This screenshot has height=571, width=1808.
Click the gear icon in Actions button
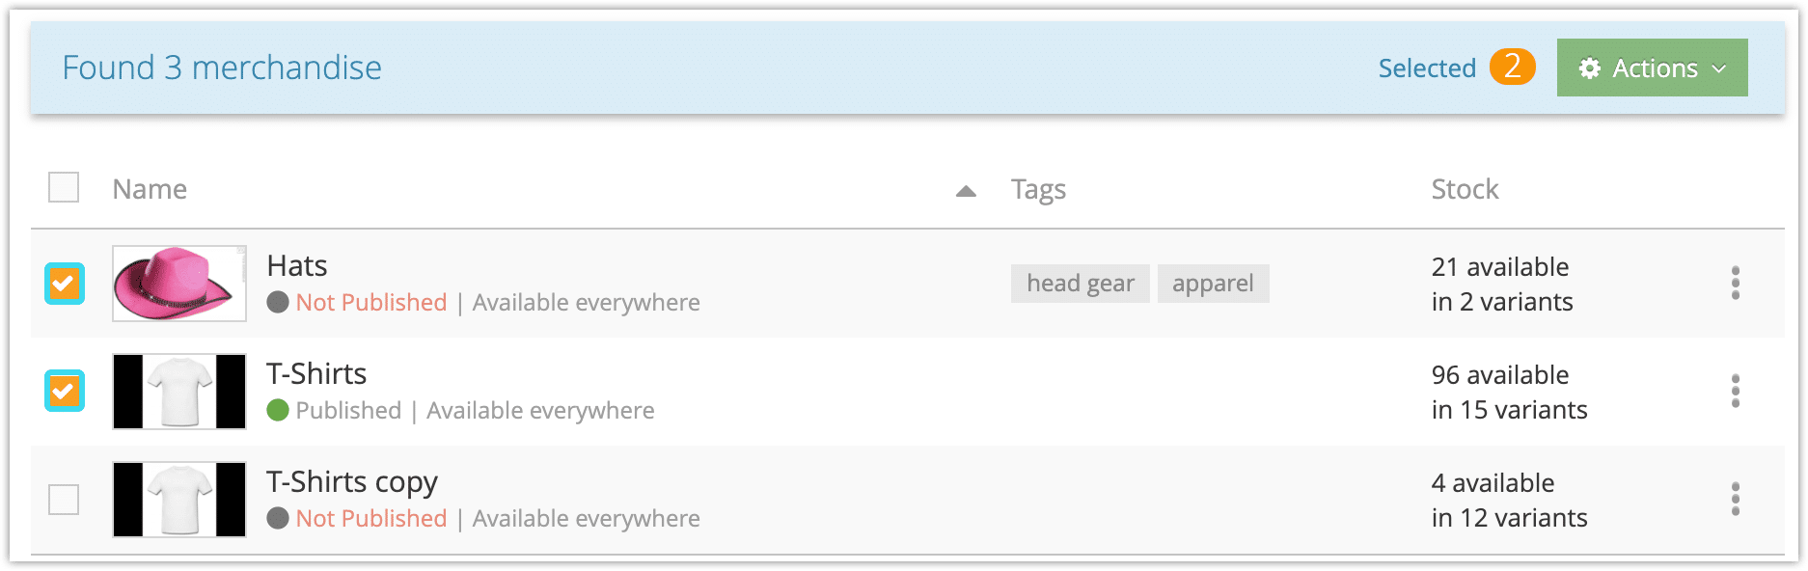point(1590,68)
